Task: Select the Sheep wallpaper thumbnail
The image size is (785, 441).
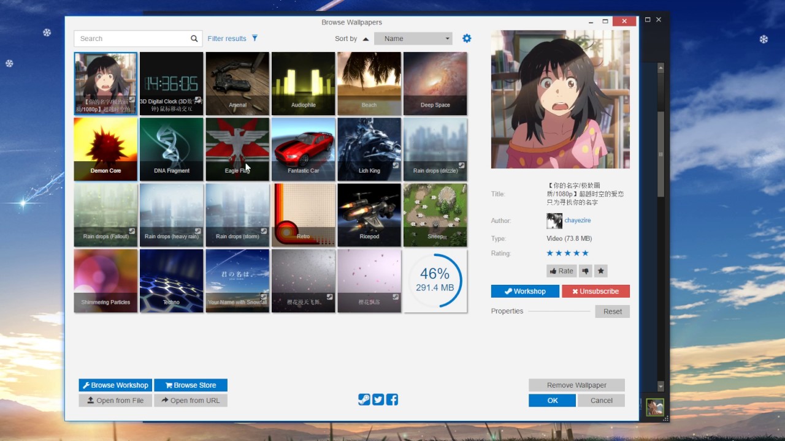Action: (435, 215)
